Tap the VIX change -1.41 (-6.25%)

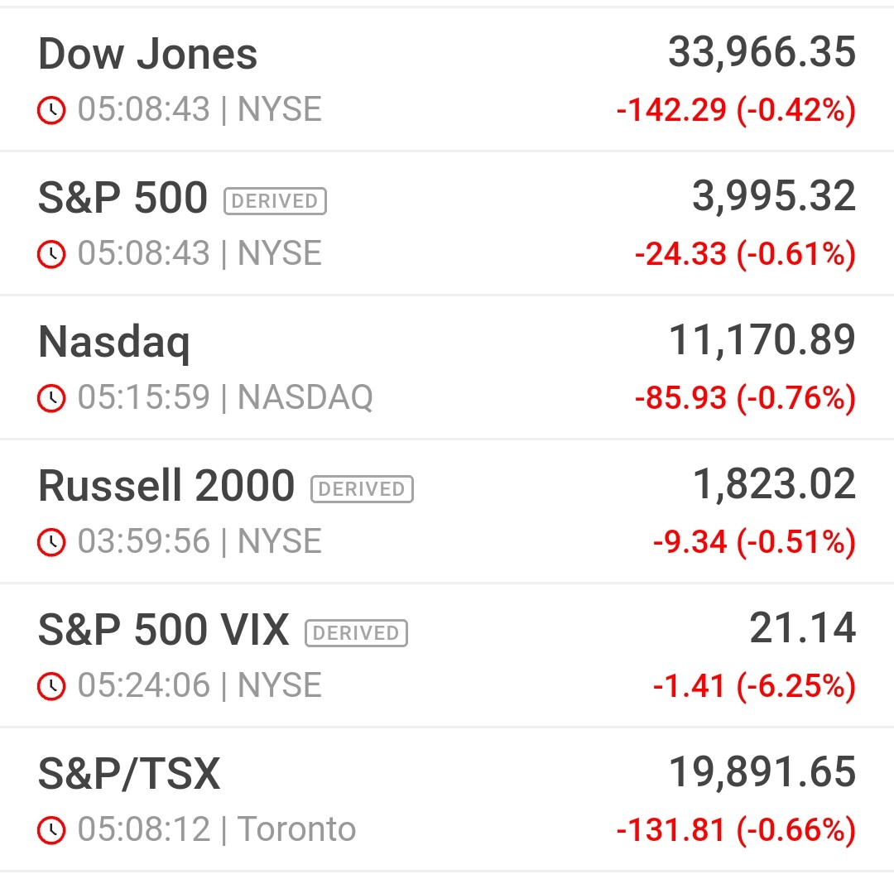point(754,686)
